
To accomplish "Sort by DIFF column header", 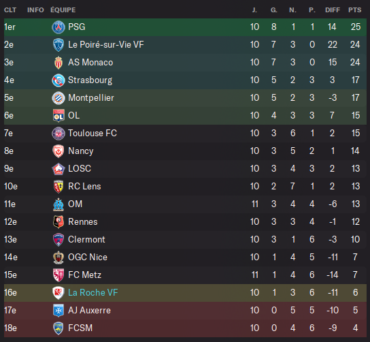I will click(333, 10).
